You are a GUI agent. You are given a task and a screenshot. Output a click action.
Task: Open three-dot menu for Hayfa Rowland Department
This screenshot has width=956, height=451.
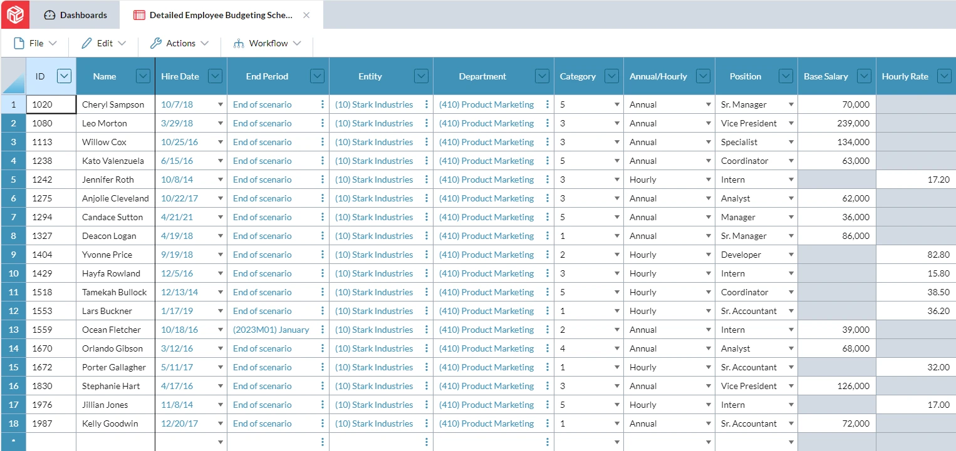click(548, 273)
